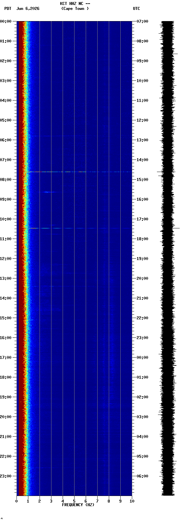This screenshot has width=182, height=522.
Task: Click the UTC time label 01:00
Action: coord(142,377)
